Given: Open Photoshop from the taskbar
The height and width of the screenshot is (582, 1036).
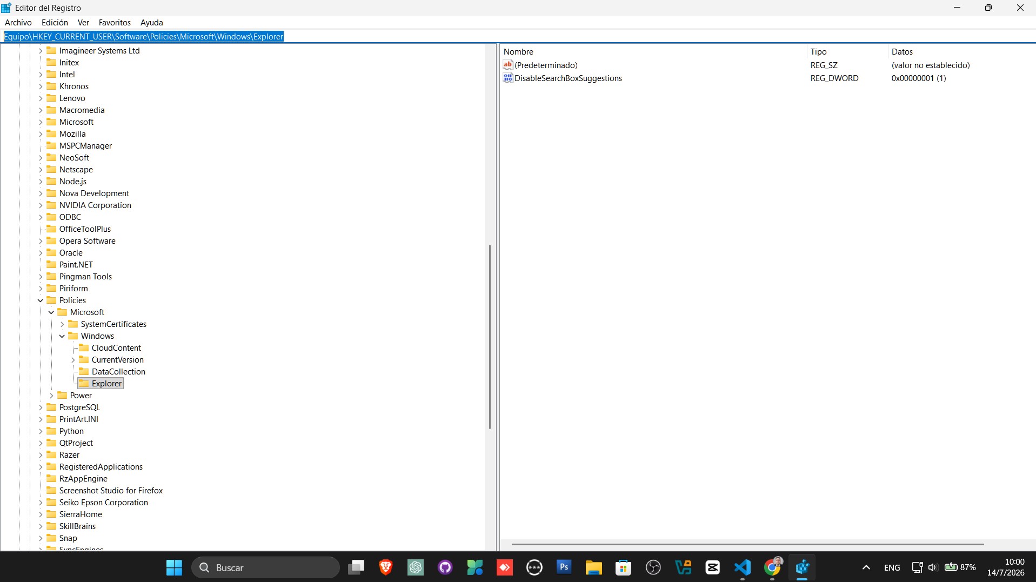Looking at the screenshot, I should [x=564, y=567].
